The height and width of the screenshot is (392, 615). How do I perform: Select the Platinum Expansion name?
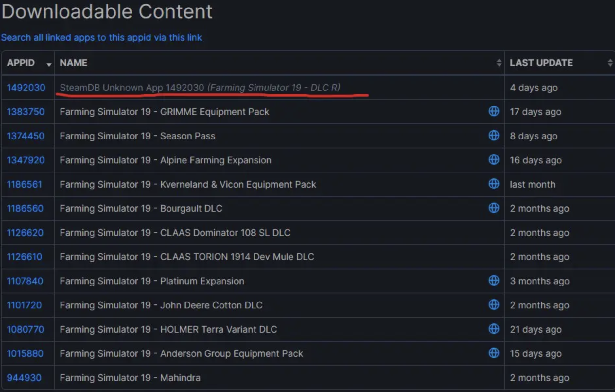click(x=152, y=281)
